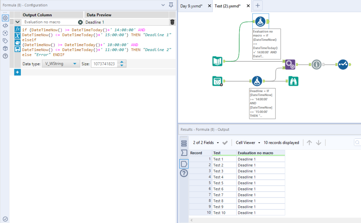Increase the Size value with up stepper

point(122,62)
